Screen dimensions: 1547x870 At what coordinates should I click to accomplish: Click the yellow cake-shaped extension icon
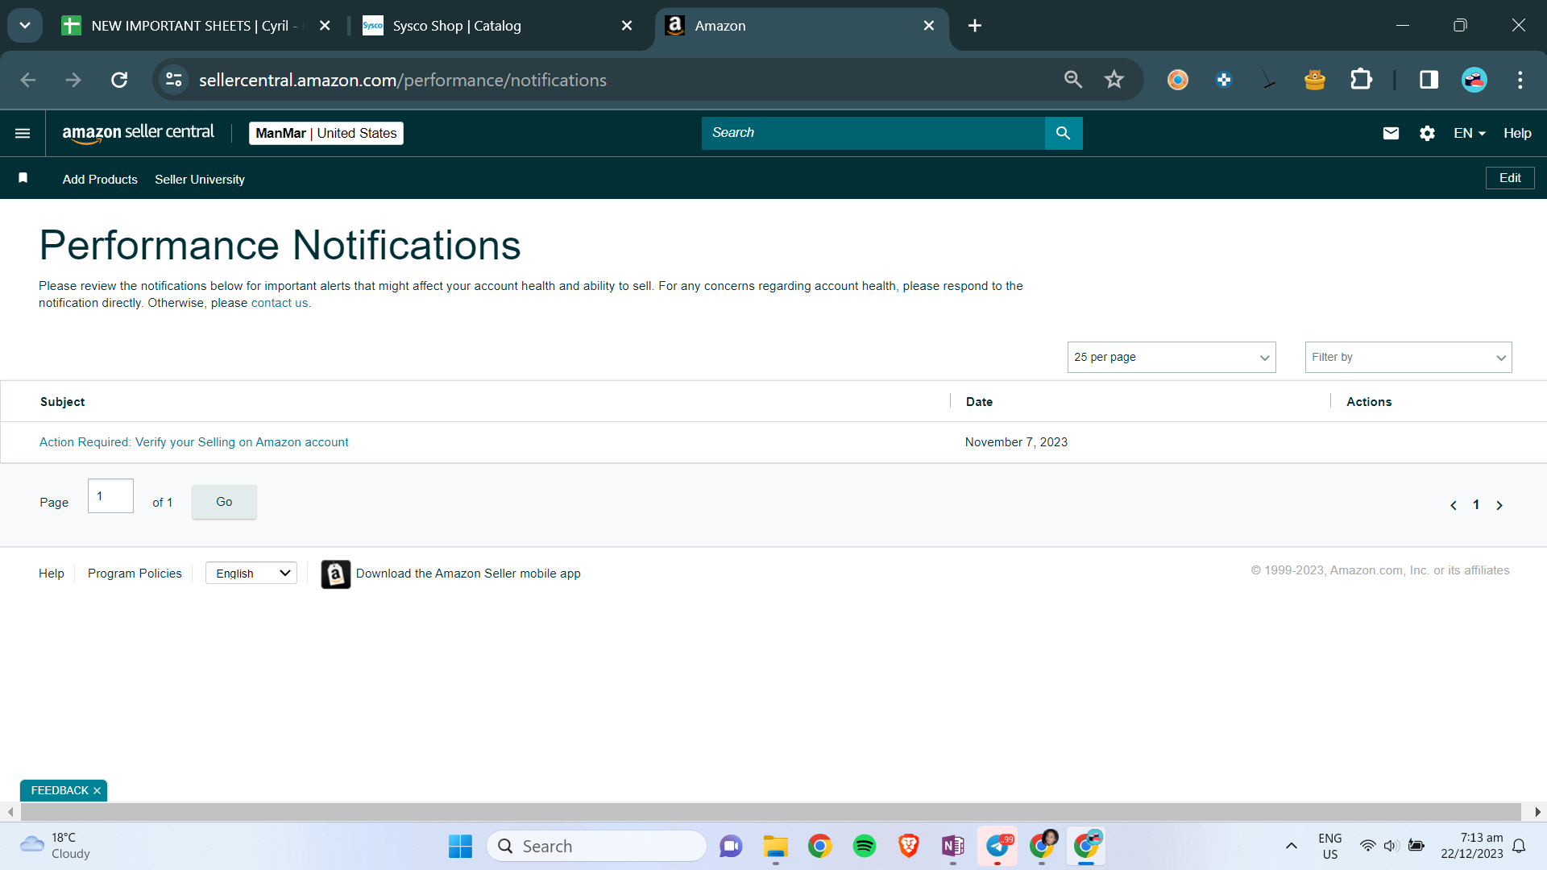pos(1315,80)
